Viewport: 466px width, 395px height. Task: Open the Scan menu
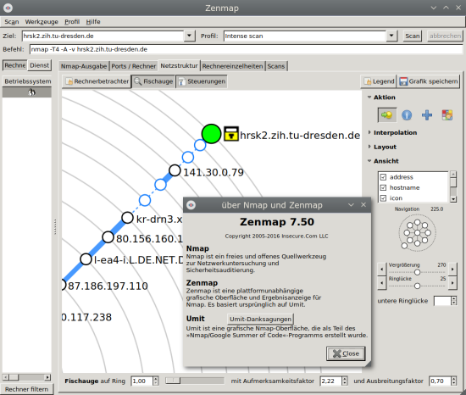12,22
